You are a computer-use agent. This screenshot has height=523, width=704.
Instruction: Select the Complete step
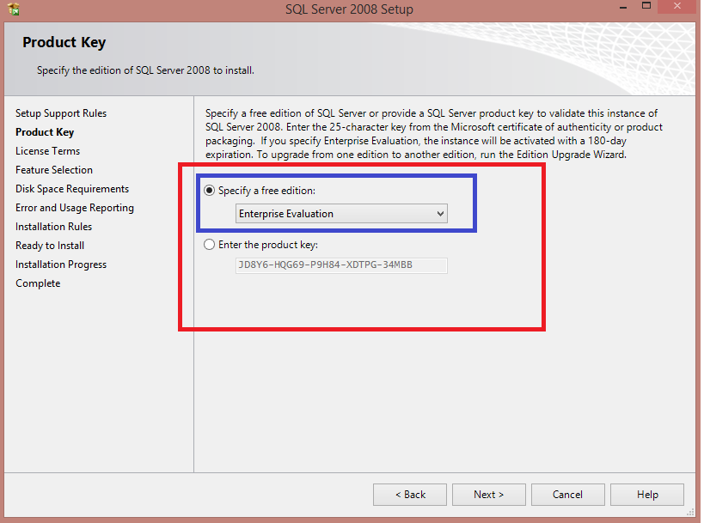click(x=38, y=283)
